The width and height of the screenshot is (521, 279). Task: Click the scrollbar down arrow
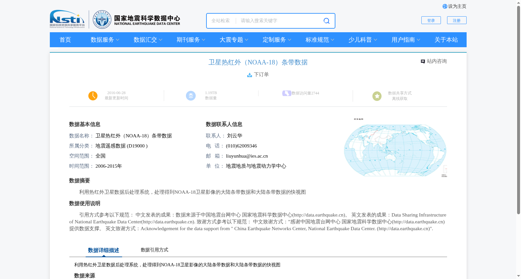tap(518, 276)
